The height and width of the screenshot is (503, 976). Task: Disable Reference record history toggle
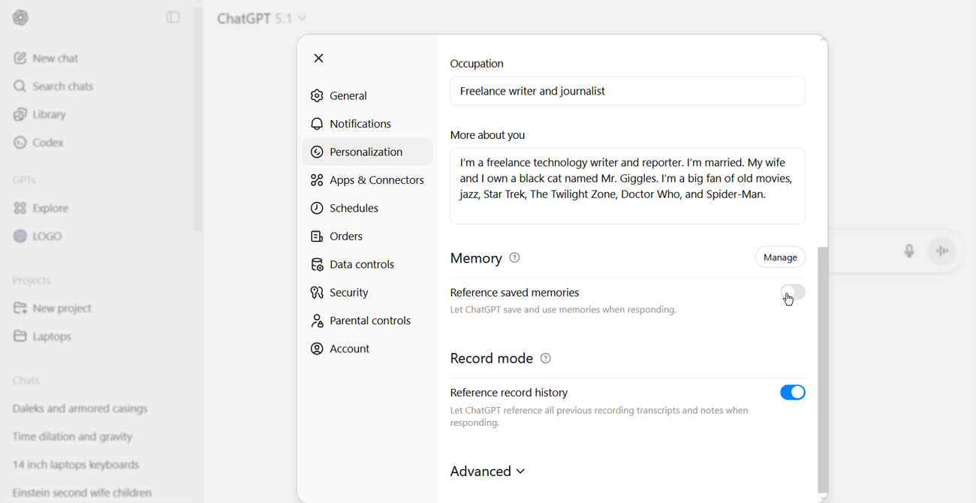coord(792,393)
